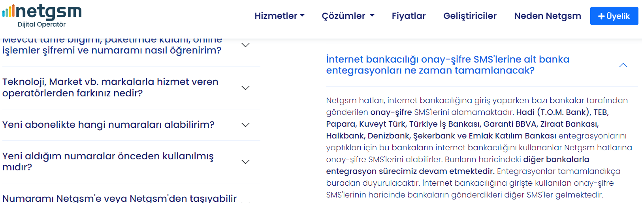Expand the chevron beside 'Teknoloji, Market vb.' question
This screenshot has height=203, width=642.
coord(245,88)
